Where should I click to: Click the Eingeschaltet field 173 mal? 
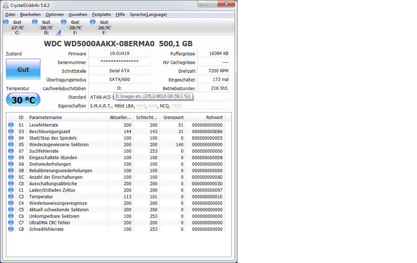tap(214, 80)
